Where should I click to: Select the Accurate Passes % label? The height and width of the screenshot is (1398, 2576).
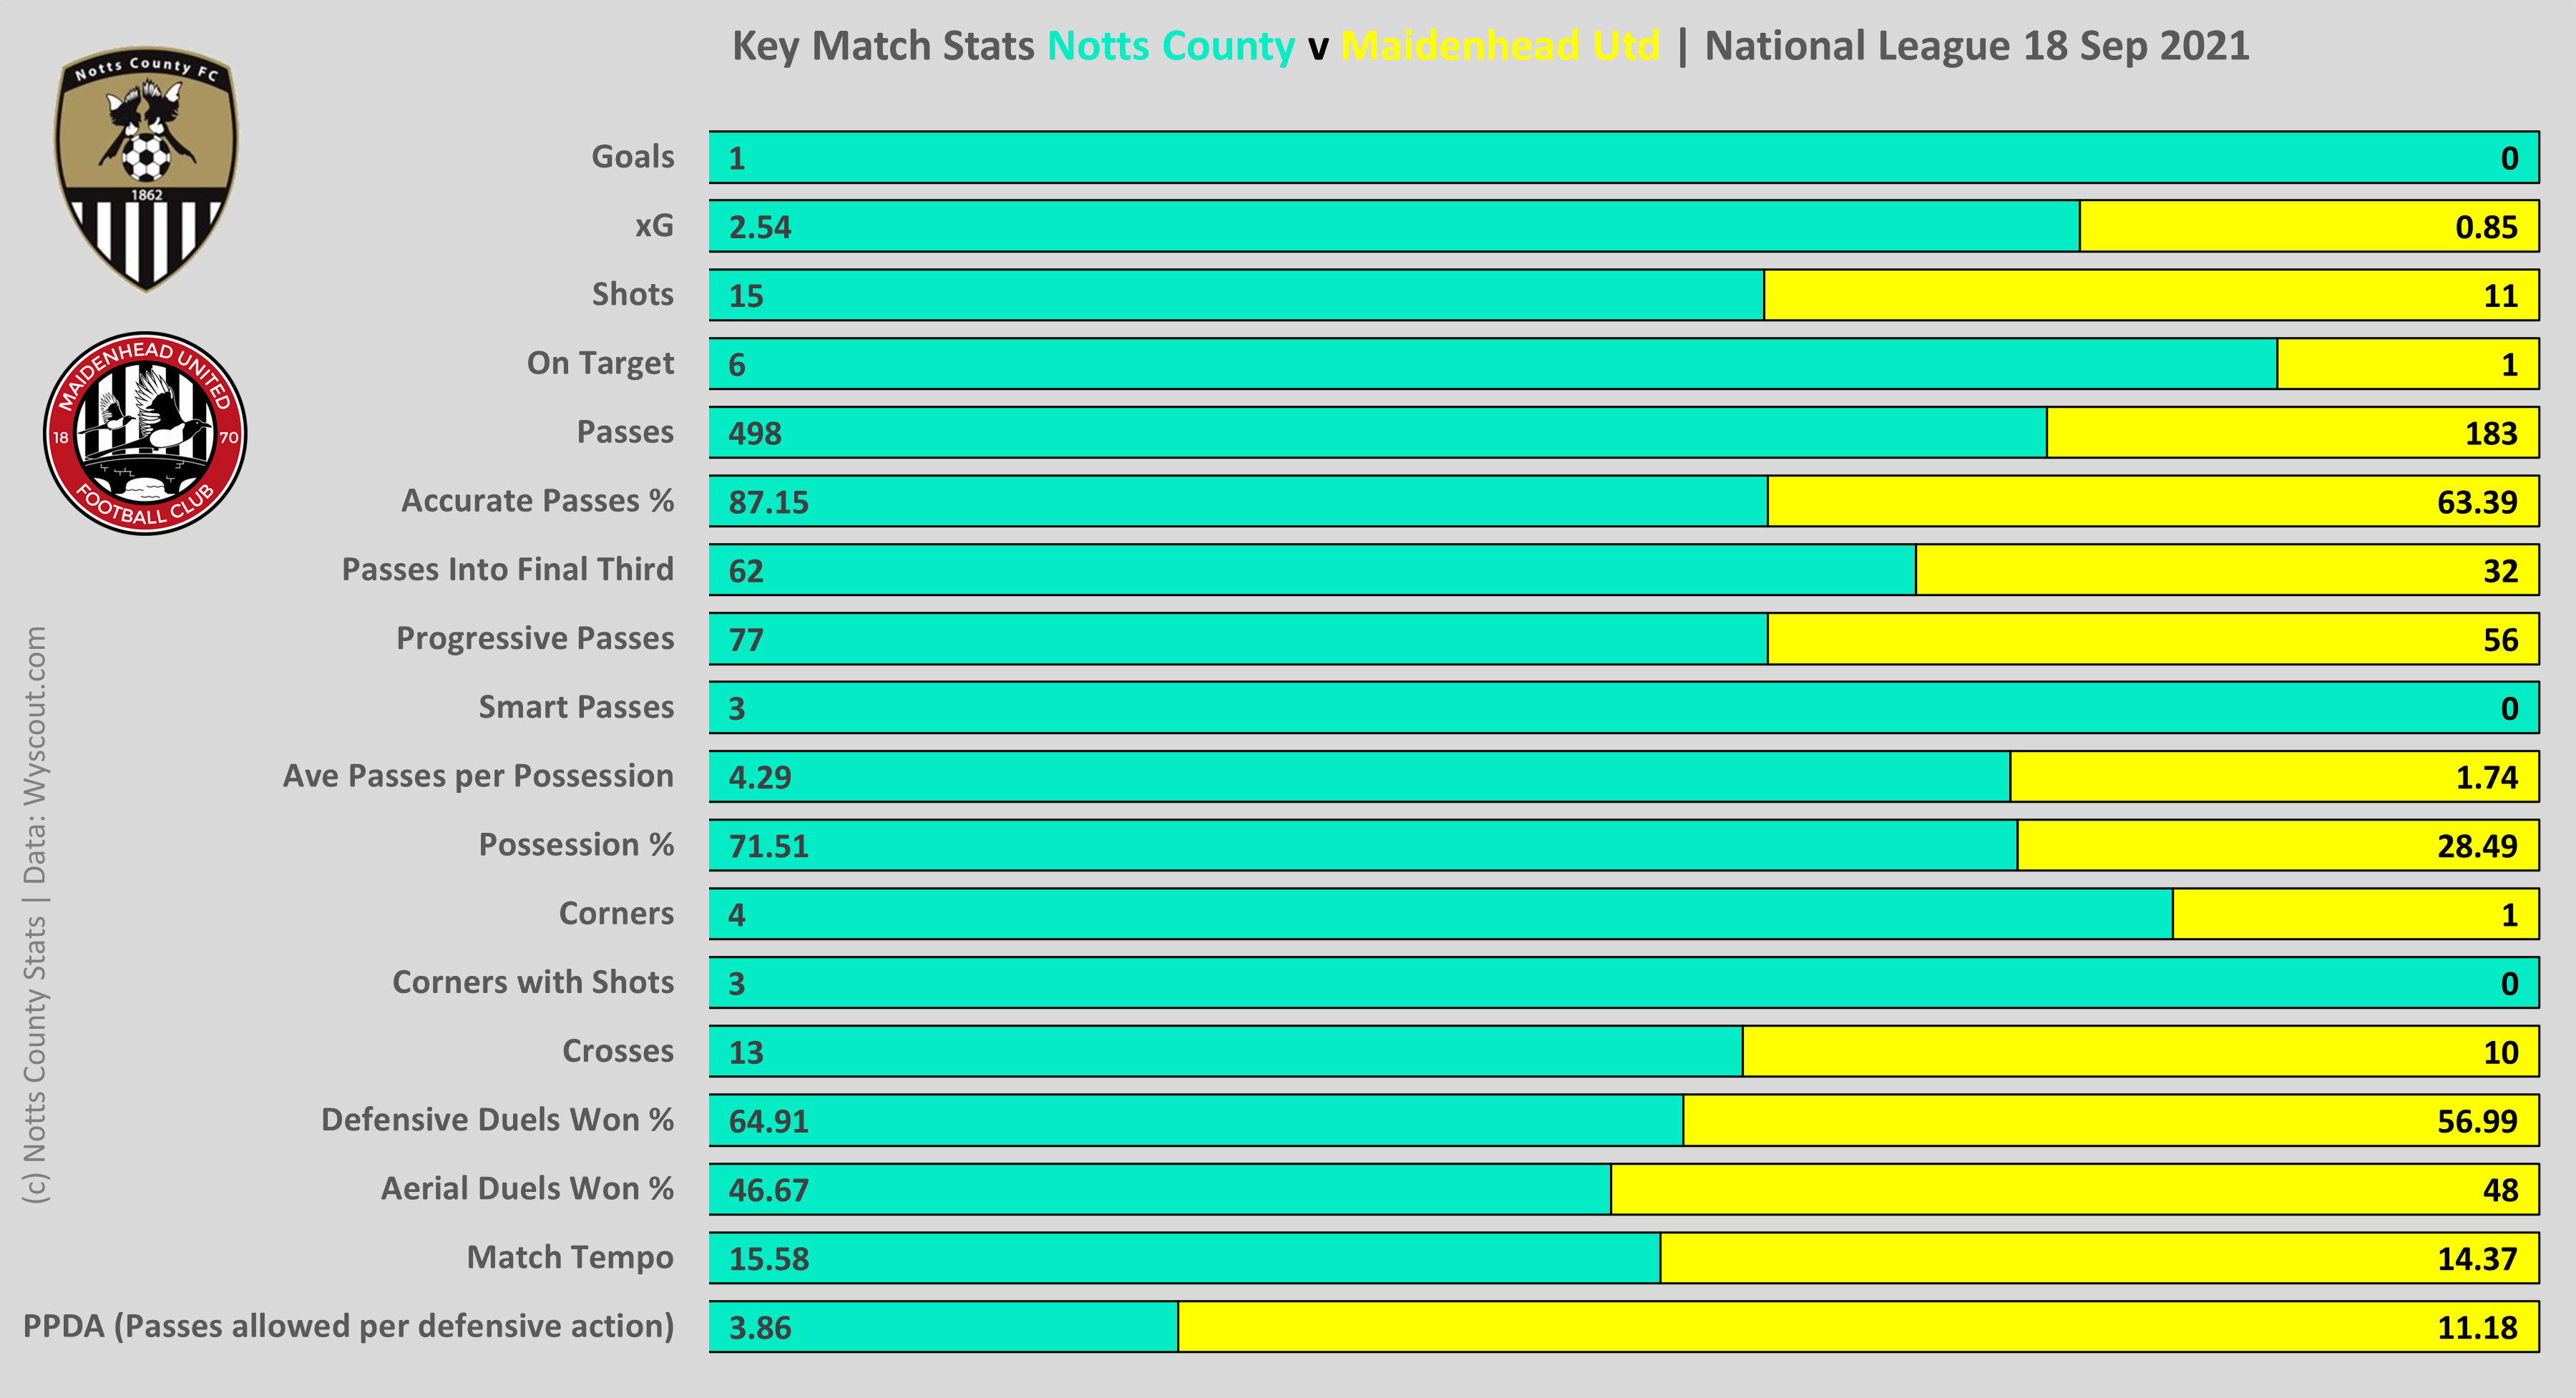click(x=537, y=501)
